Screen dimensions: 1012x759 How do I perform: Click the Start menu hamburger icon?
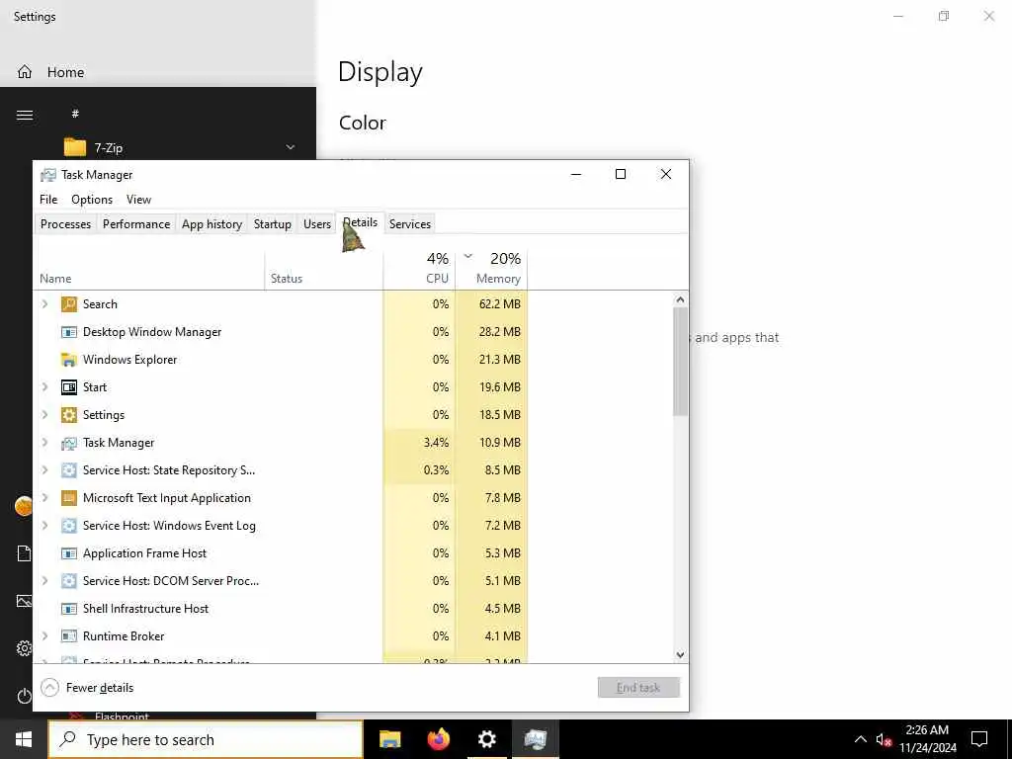click(25, 115)
